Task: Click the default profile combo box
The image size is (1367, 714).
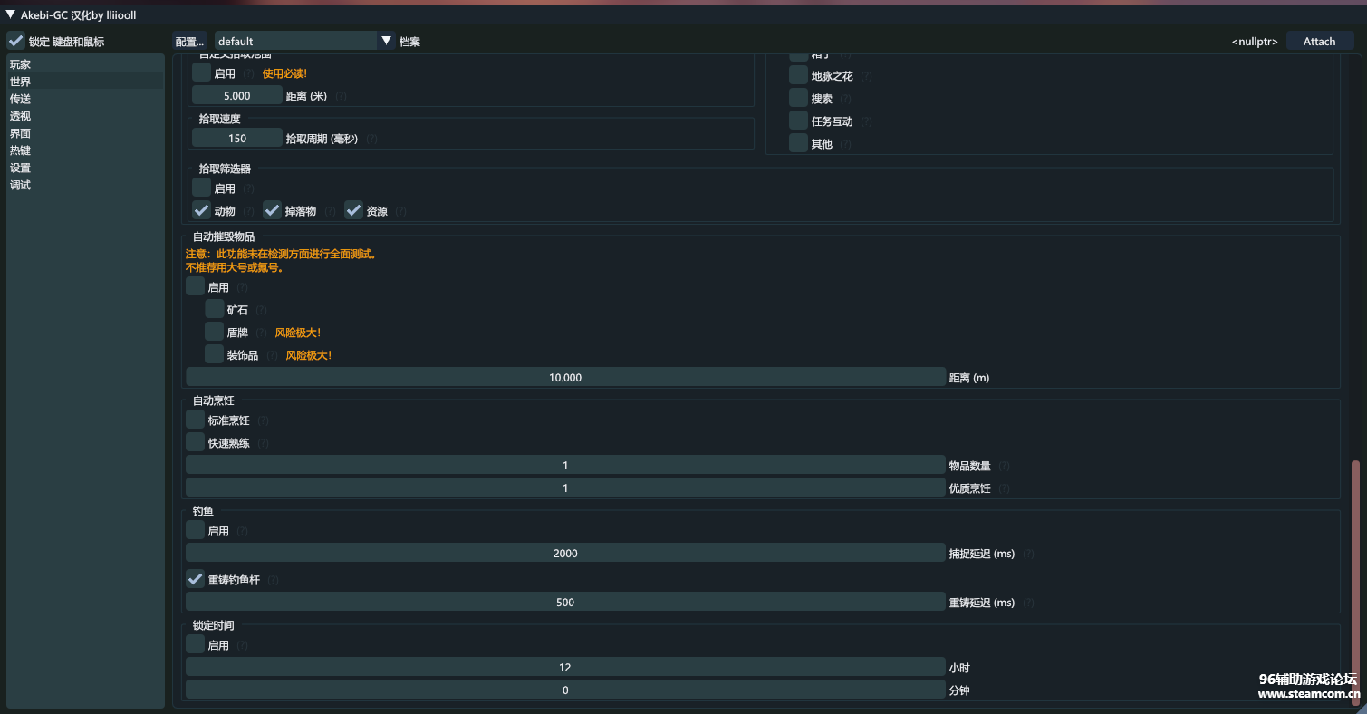Action: [295, 41]
